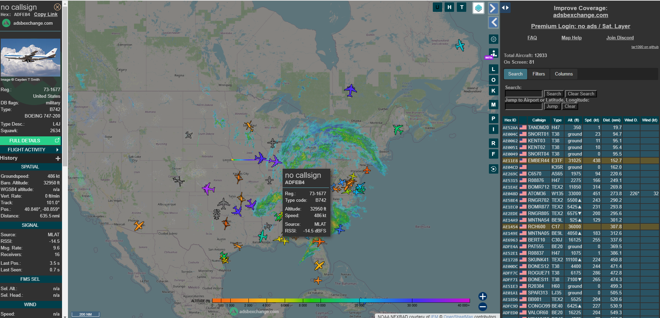Image resolution: width=660 pixels, height=318 pixels.
Task: Open the map layer switcher
Action: click(478, 8)
